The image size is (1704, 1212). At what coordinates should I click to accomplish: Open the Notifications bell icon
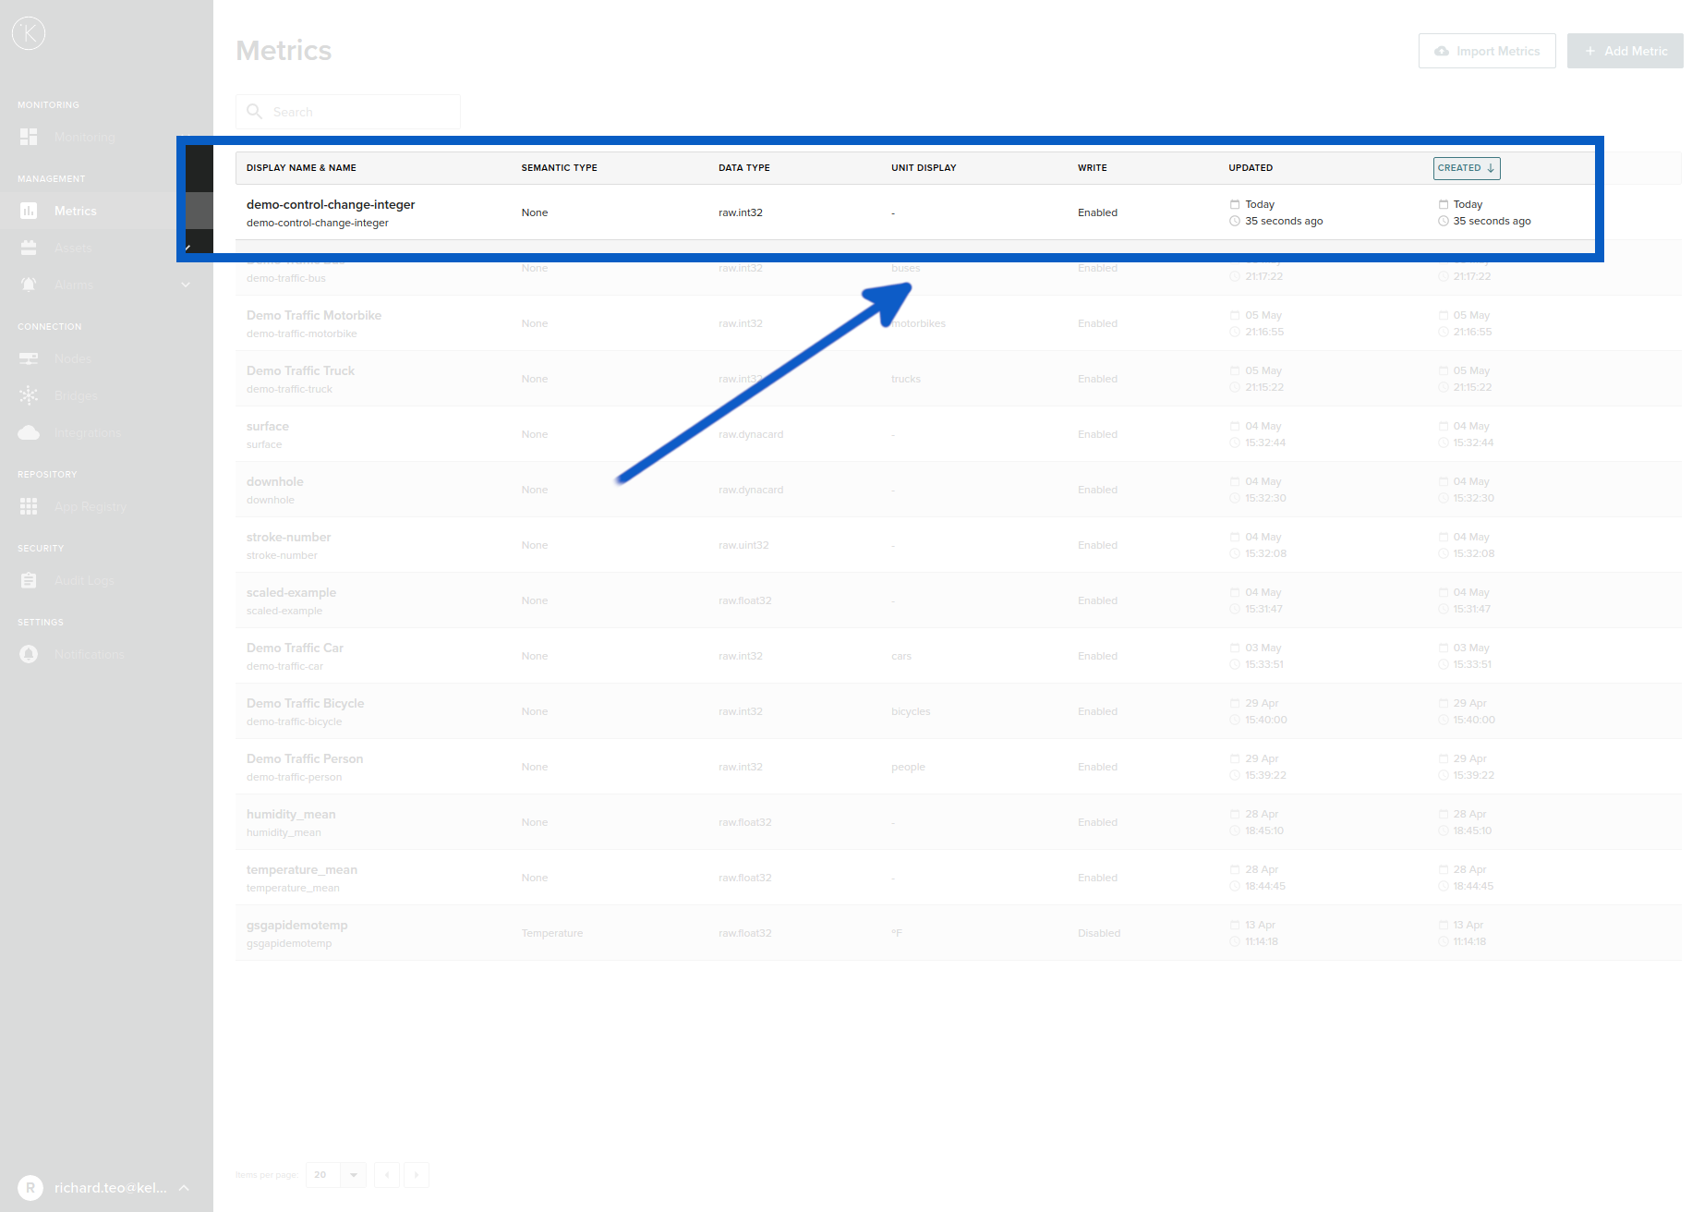[29, 654]
